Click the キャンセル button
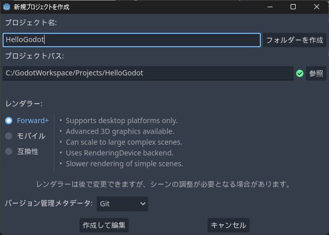This screenshot has width=329, height=235. (228, 225)
